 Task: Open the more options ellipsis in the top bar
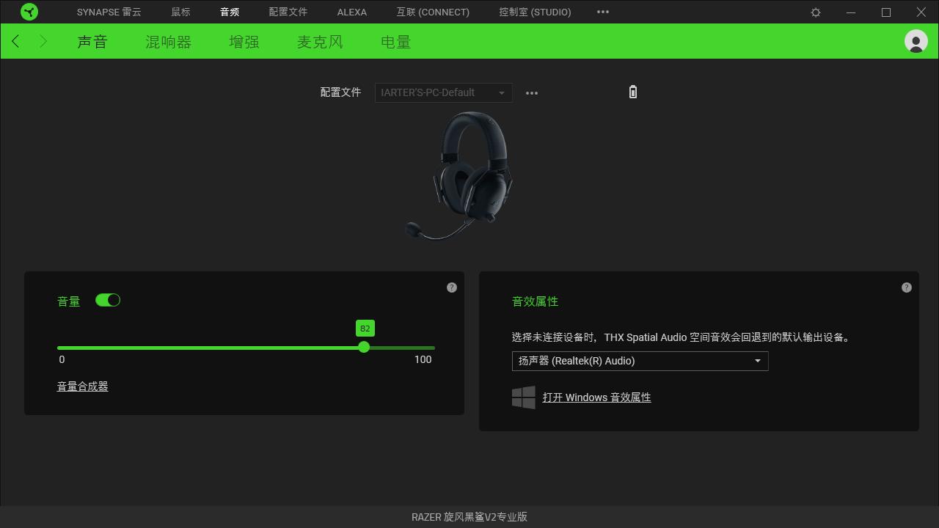click(x=603, y=12)
